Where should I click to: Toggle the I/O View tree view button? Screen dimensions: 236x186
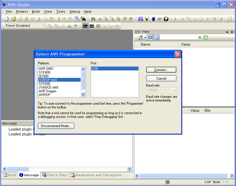pos(150,38)
